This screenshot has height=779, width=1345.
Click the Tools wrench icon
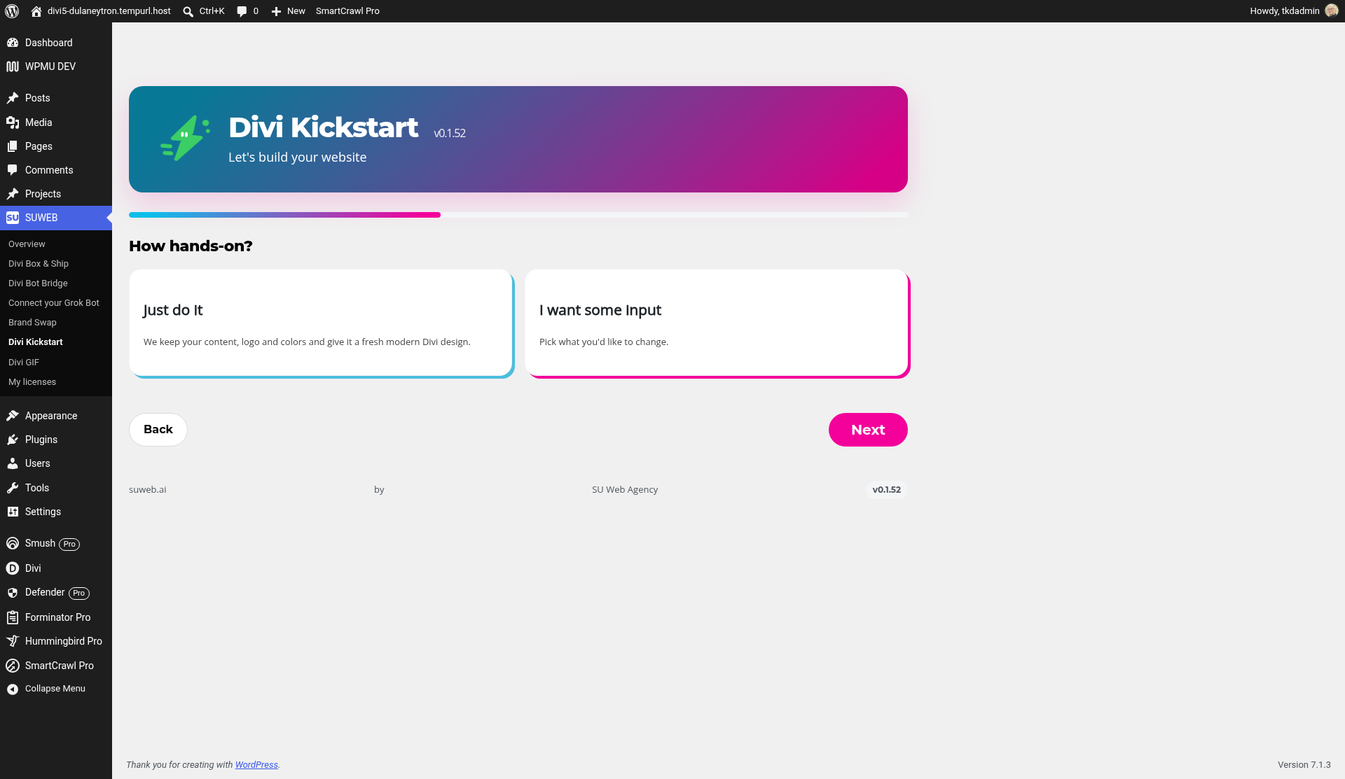tap(13, 488)
